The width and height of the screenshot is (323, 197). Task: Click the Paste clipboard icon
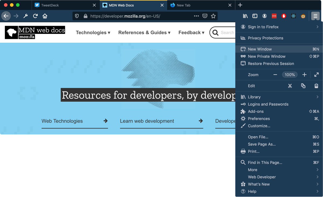click(317, 86)
